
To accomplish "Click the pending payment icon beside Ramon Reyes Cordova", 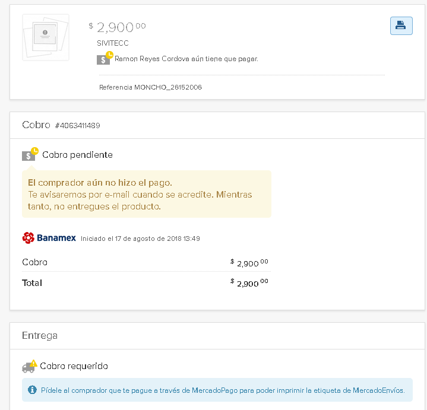I will coord(105,58).
